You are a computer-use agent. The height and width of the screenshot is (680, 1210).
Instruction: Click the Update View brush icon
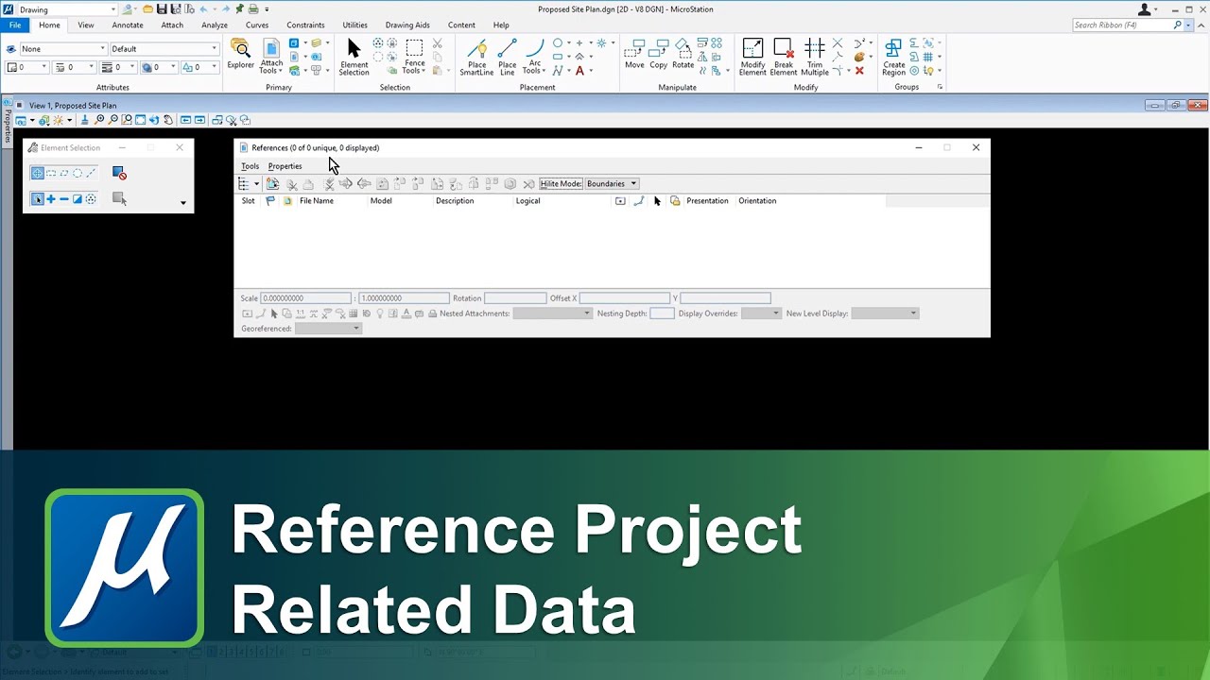[x=85, y=120]
